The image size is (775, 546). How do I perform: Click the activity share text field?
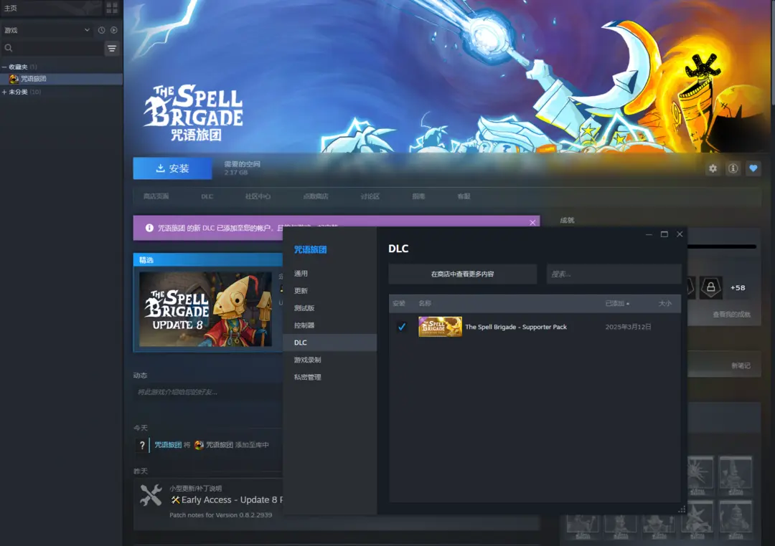click(x=209, y=392)
